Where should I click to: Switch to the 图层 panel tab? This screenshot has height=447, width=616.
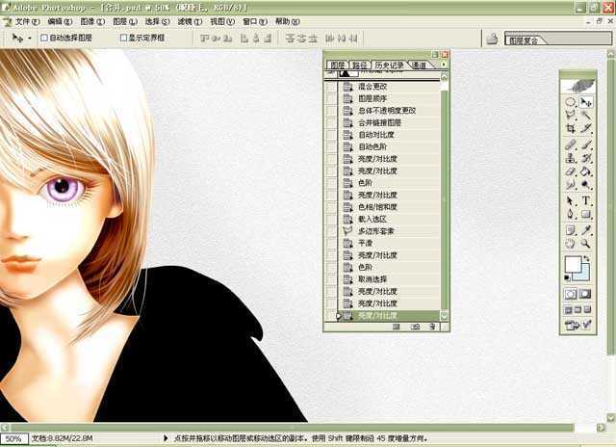click(x=338, y=65)
